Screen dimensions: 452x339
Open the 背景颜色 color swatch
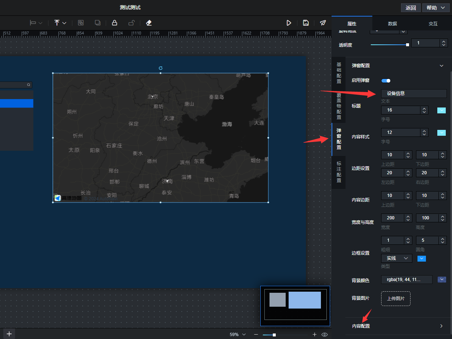tap(442, 280)
